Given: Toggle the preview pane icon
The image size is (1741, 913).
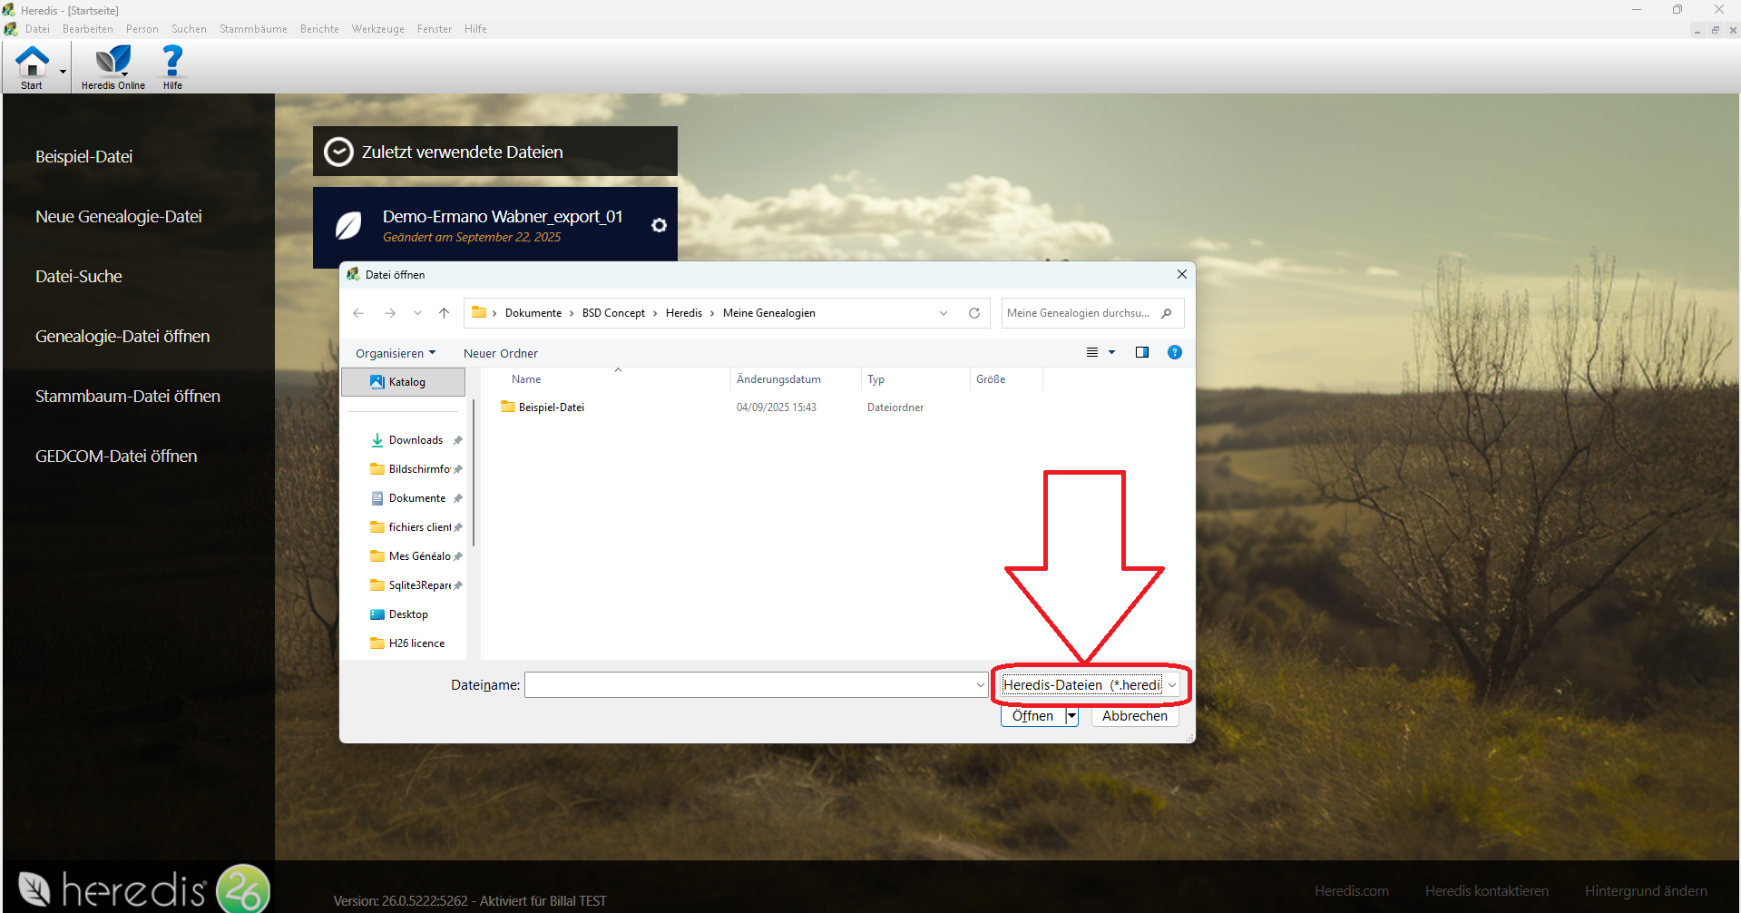Looking at the screenshot, I should 1142,352.
